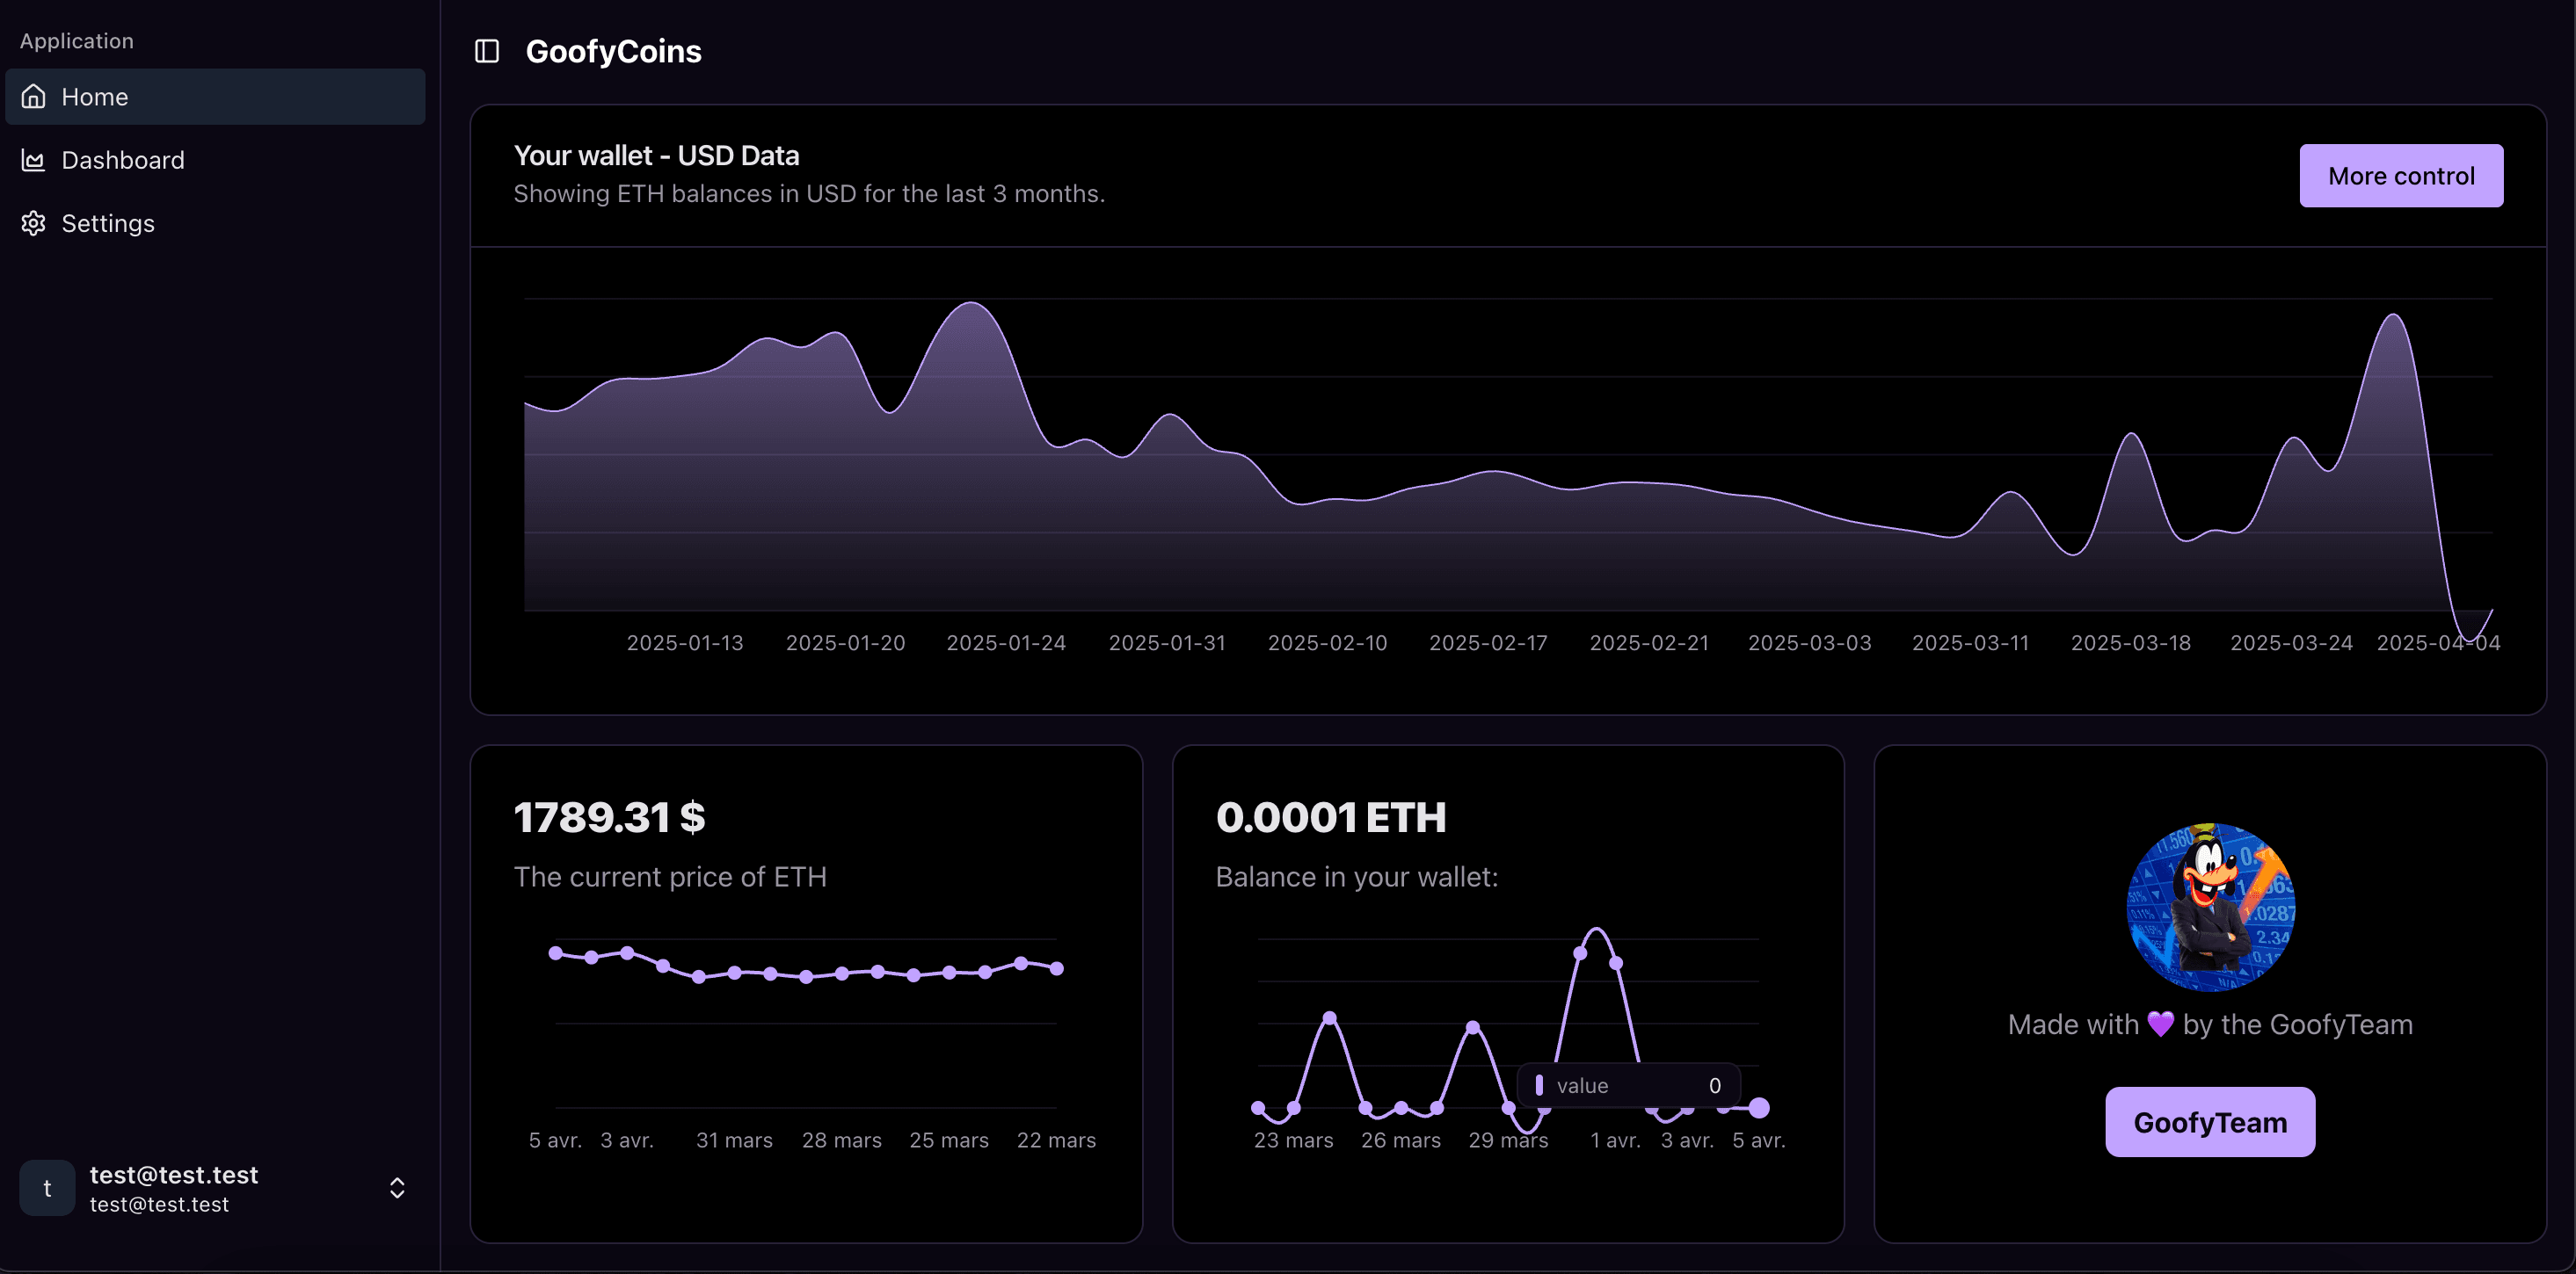Image resolution: width=2576 pixels, height=1274 pixels.
Task: Click the 26 mars label on balance chart
Action: pos(1400,1140)
